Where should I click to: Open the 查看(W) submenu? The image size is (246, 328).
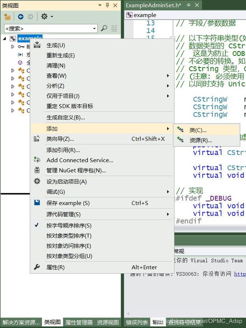102,76
